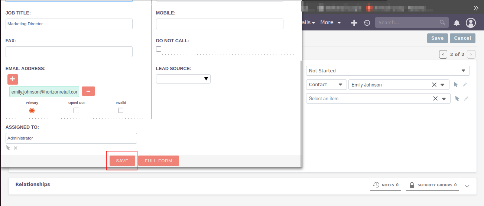Open the Contact parent type dropdown
The width and height of the screenshot is (484, 206).
(x=326, y=85)
